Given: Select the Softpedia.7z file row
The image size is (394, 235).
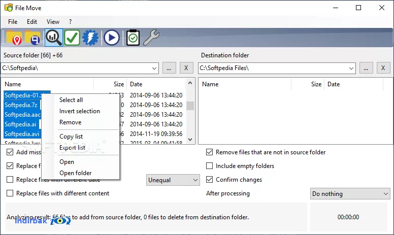Looking at the screenshot, I should [x=21, y=105].
